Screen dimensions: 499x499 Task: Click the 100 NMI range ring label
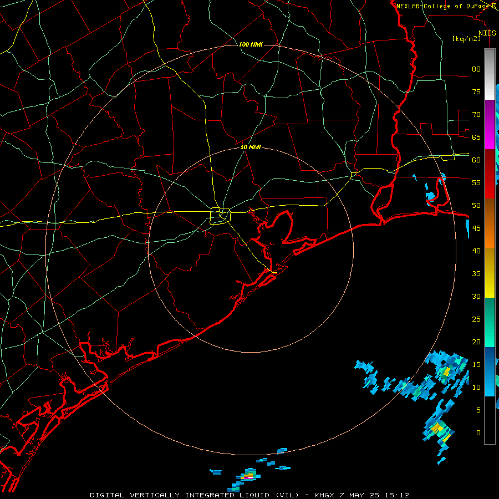[x=251, y=44]
